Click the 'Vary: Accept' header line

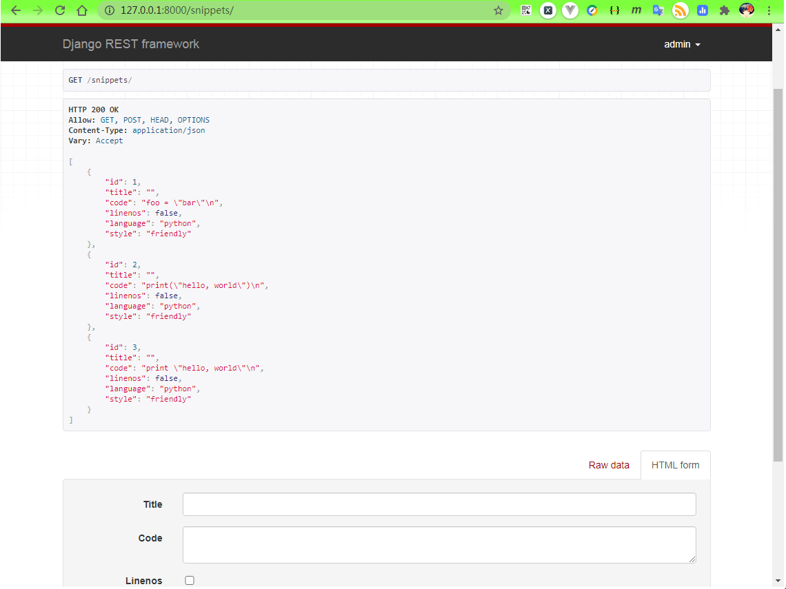(x=96, y=141)
